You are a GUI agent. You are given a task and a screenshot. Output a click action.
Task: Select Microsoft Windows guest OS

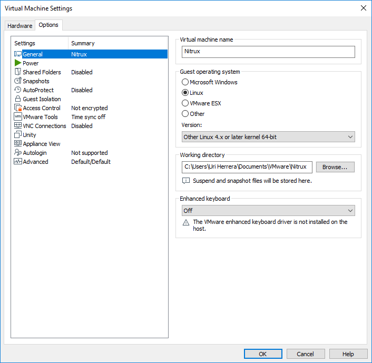tap(210, 82)
